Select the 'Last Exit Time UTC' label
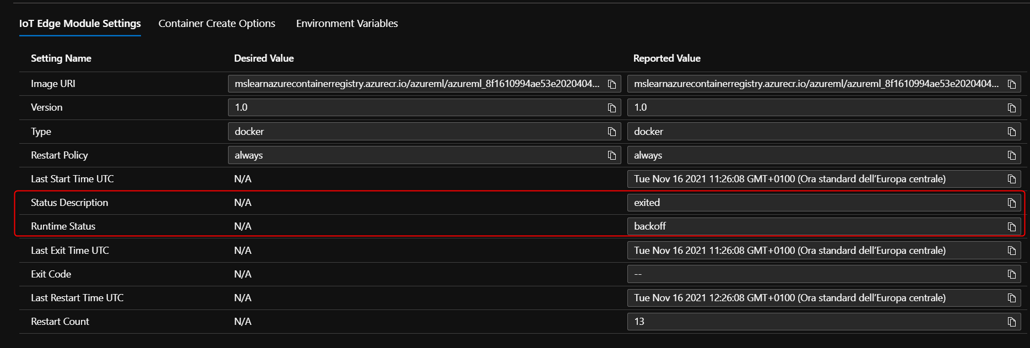Image resolution: width=1030 pixels, height=348 pixels. pos(70,251)
